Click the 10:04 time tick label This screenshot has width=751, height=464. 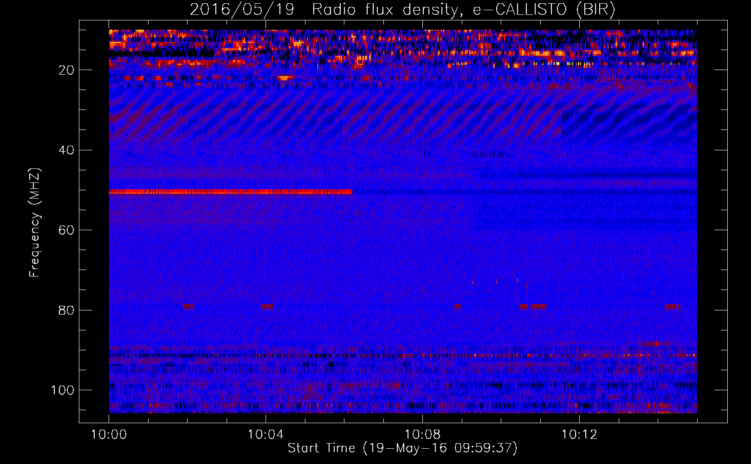[265, 435]
